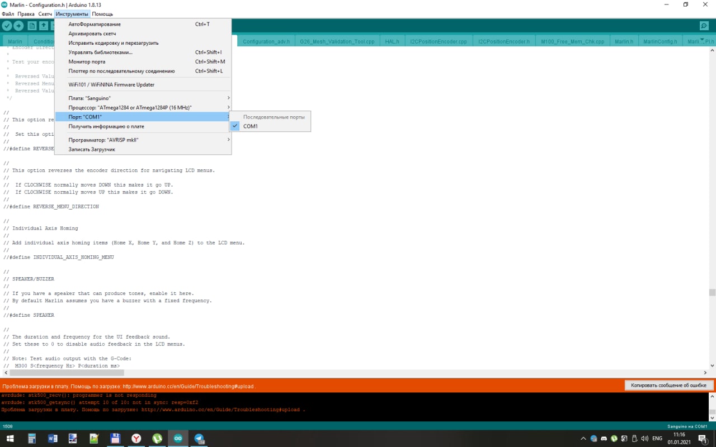This screenshot has height=447, width=716.
Task: Switch to the I2CPositionEncoder.h tab
Action: click(x=503, y=41)
